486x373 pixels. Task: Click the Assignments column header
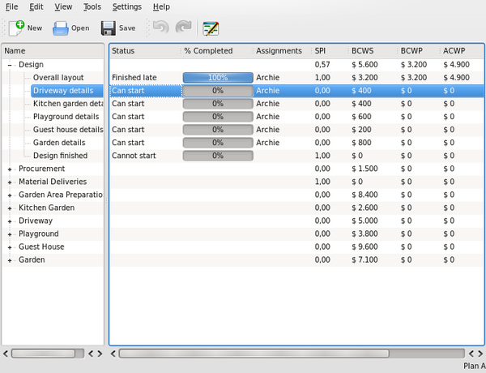[279, 50]
